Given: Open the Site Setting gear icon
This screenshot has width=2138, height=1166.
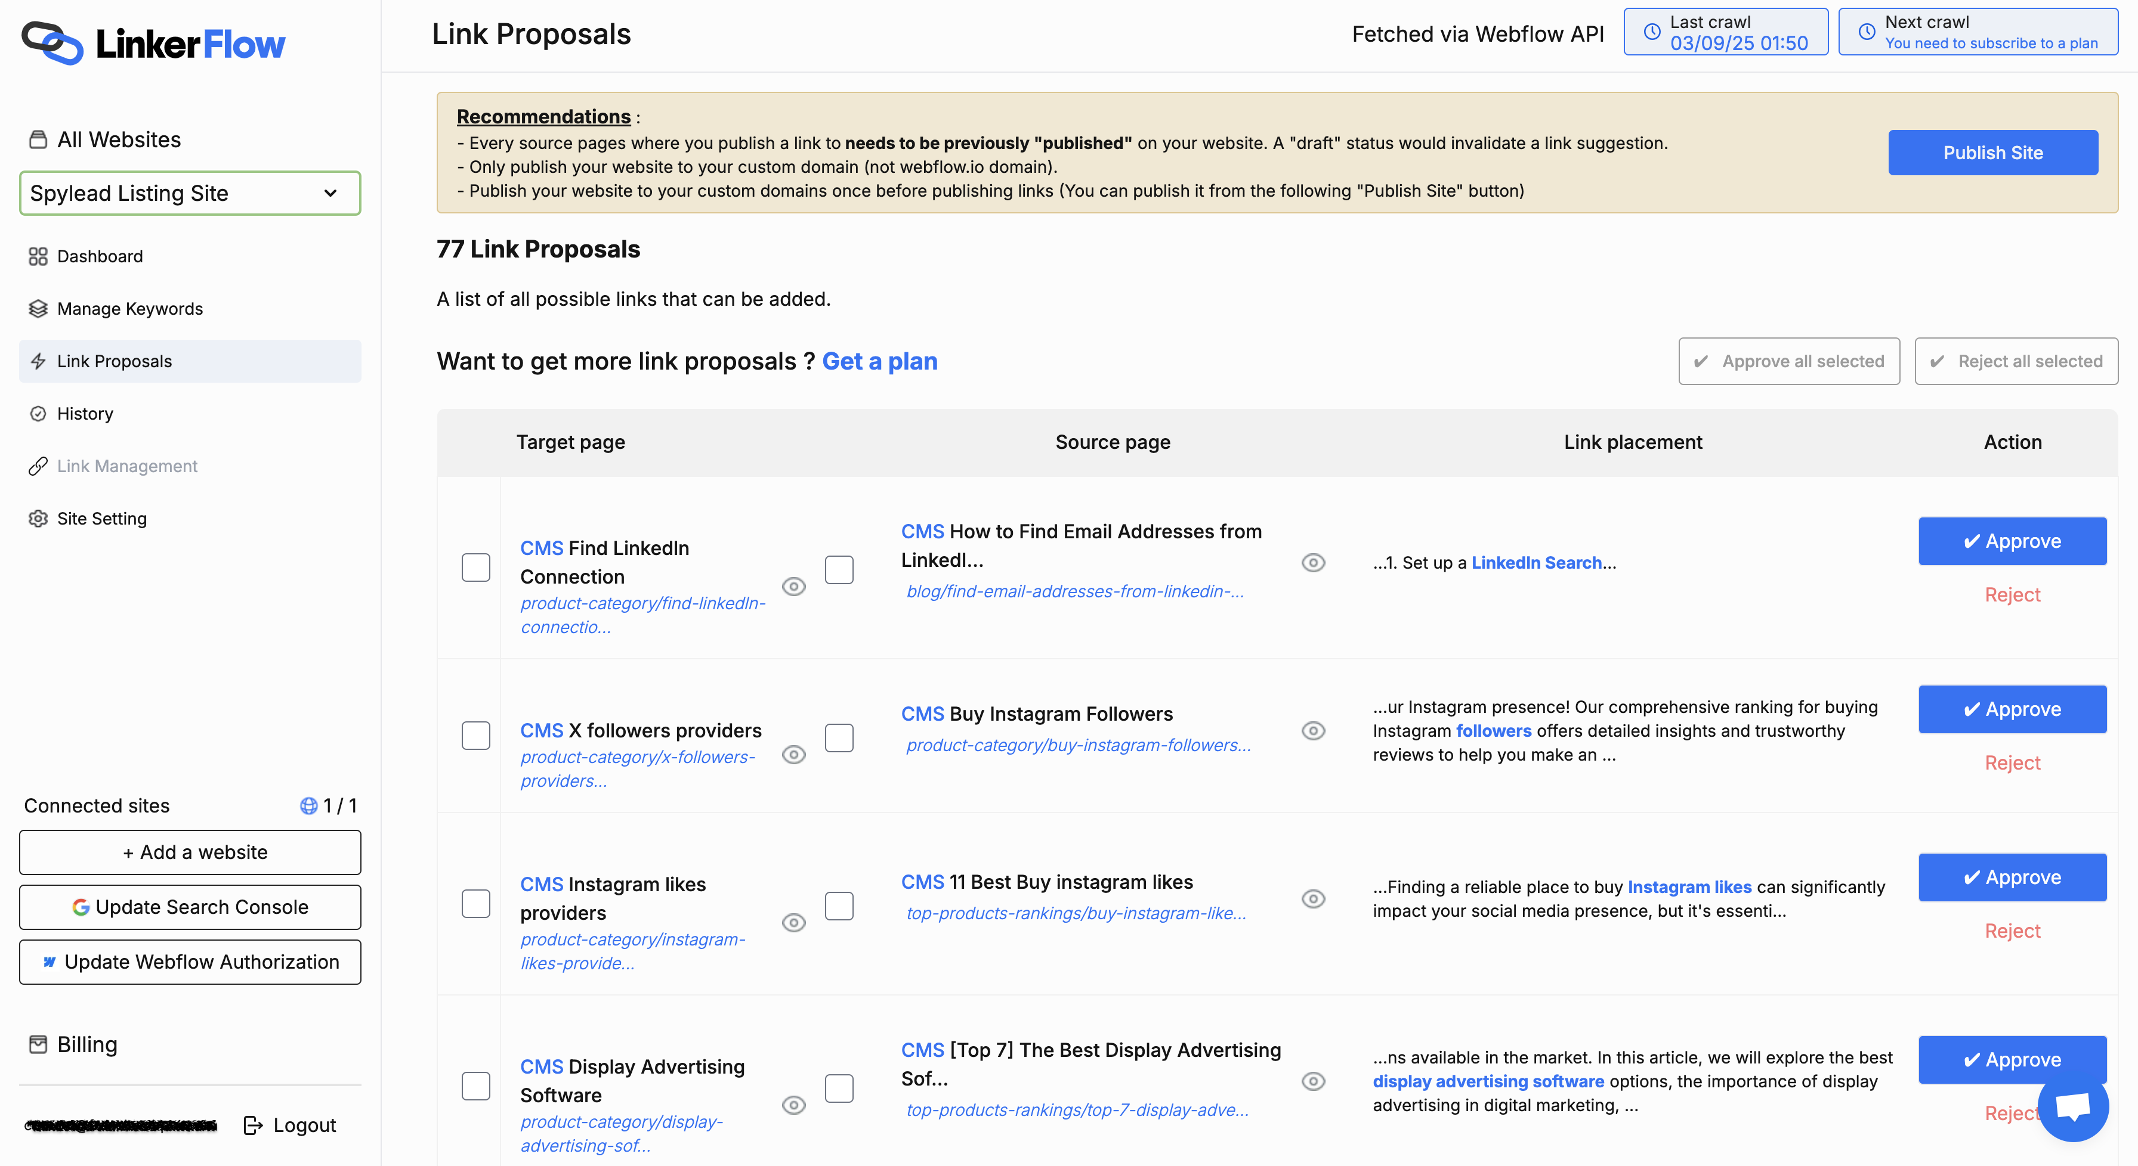Looking at the screenshot, I should click(38, 517).
